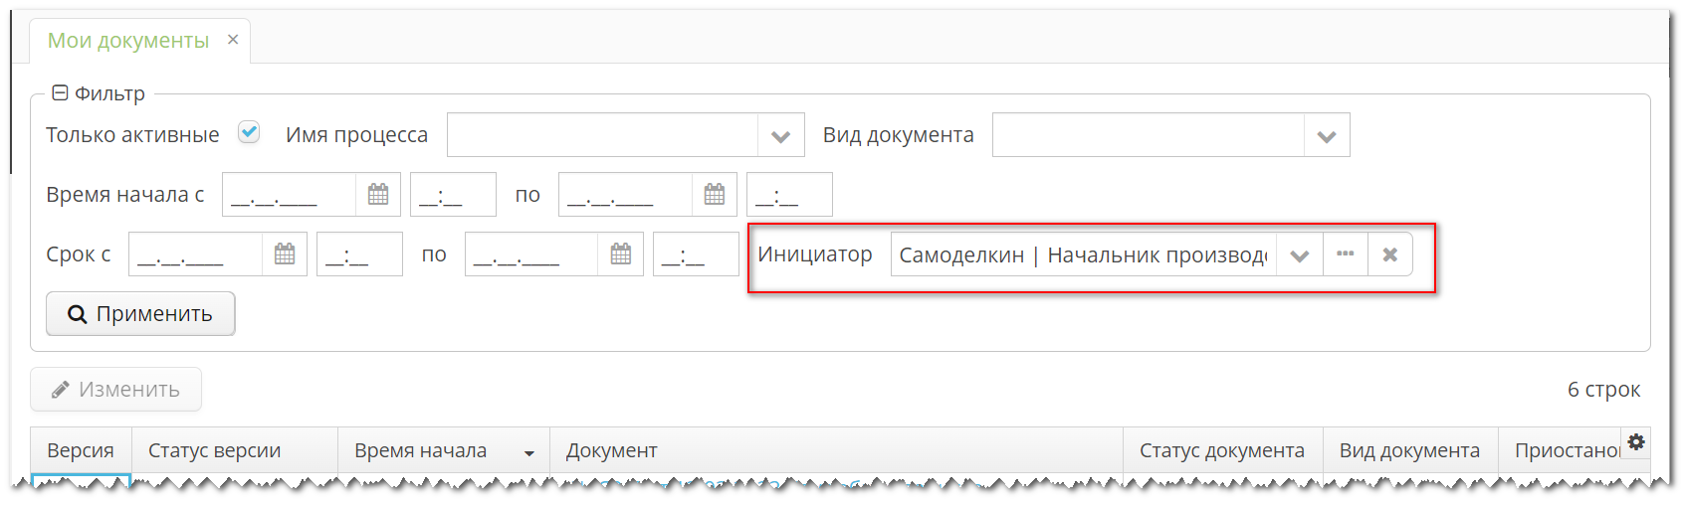Click the Статус версии column header

214,451
